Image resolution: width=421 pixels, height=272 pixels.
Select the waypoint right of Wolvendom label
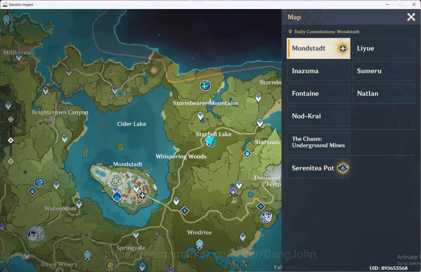pyautogui.click(x=79, y=204)
